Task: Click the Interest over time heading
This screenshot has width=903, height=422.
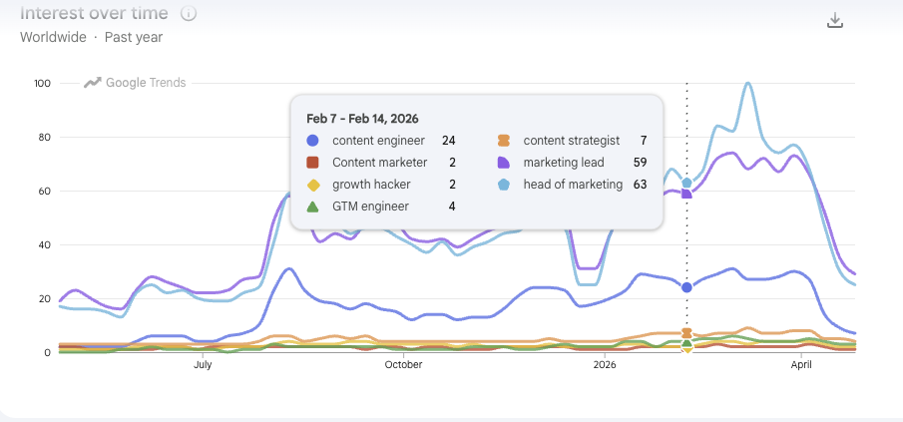Action: pyautogui.click(x=94, y=14)
